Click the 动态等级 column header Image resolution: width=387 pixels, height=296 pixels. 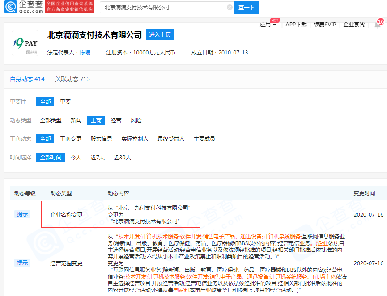click(25, 193)
